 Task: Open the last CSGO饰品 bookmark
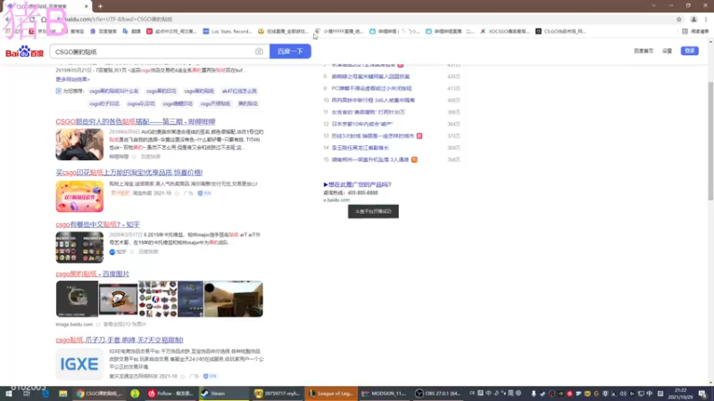coord(560,31)
